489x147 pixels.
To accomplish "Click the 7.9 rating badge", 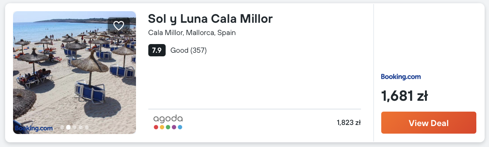I will 157,50.
